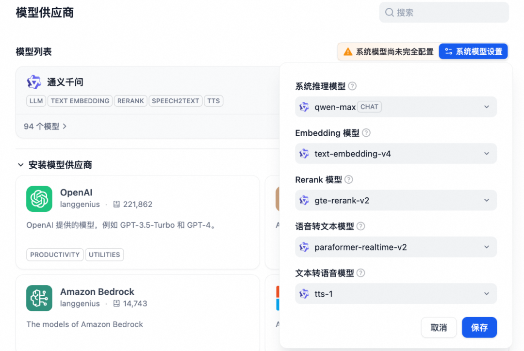The image size is (524, 351).
Task: Click the settings icon on 系统模型设置 button
Action: (x=449, y=51)
